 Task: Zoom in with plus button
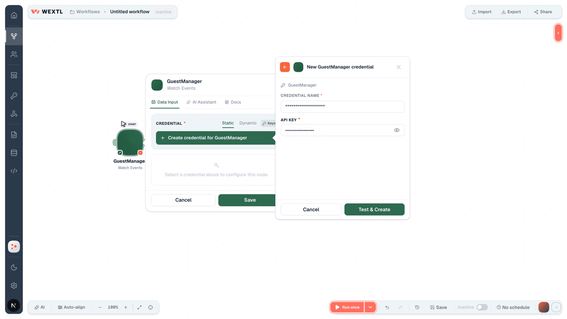tap(126, 307)
